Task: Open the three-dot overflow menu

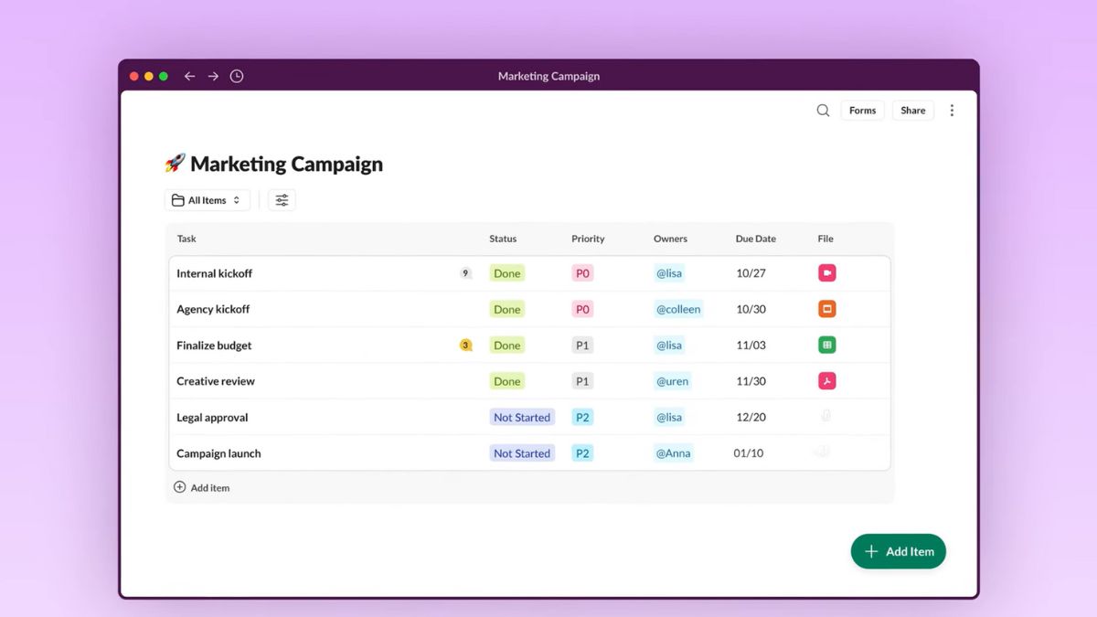Action: [953, 110]
